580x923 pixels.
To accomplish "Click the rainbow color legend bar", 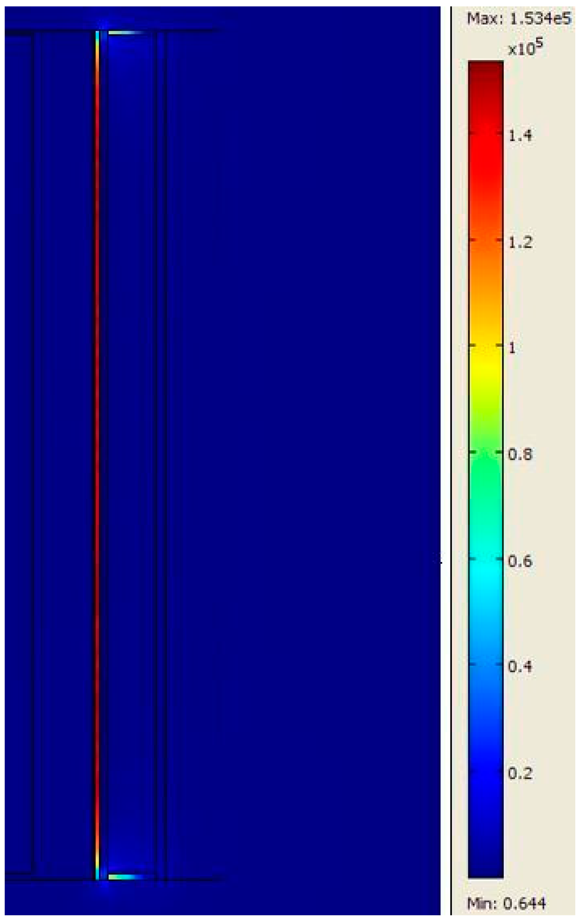I will (x=485, y=469).
